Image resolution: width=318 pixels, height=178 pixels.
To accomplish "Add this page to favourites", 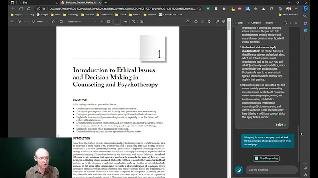I will point(199,9).
